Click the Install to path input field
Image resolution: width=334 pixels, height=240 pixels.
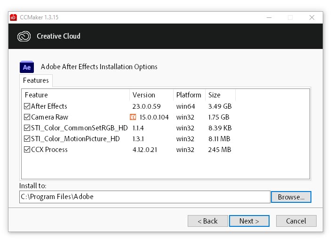(145, 197)
